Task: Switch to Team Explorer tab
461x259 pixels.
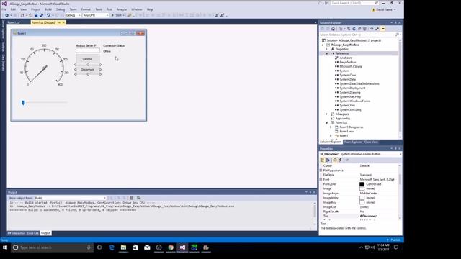Action: (x=353, y=142)
